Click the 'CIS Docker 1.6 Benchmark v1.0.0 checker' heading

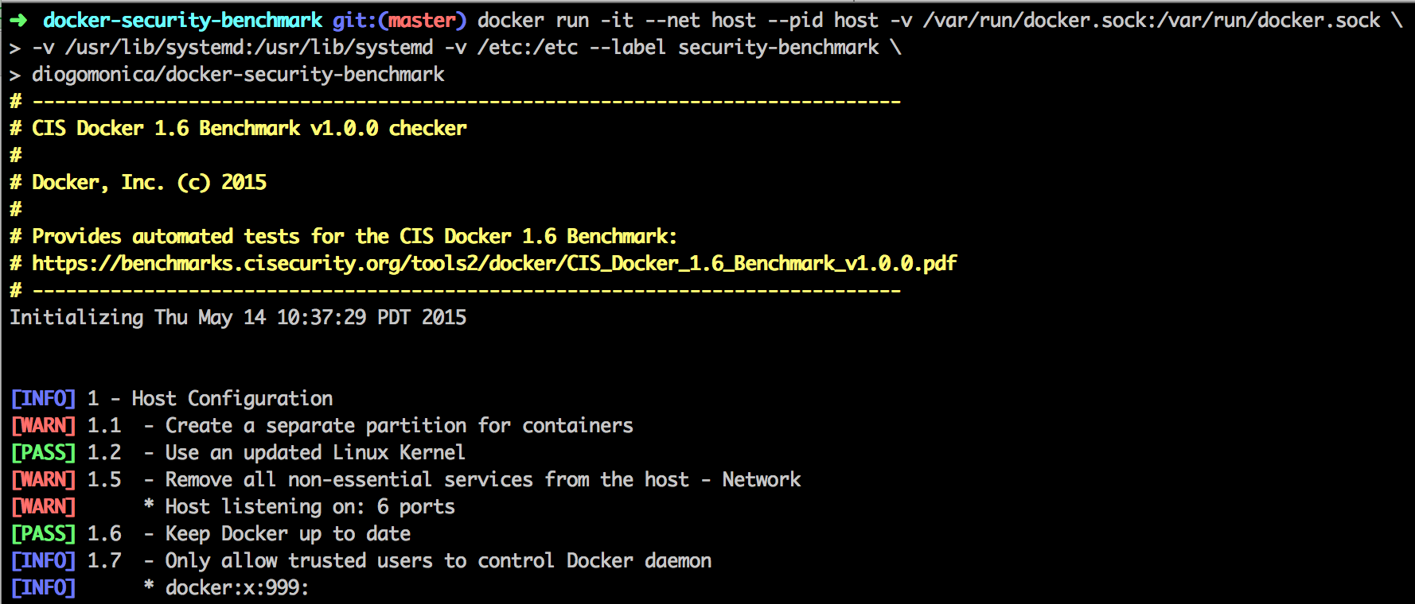249,129
